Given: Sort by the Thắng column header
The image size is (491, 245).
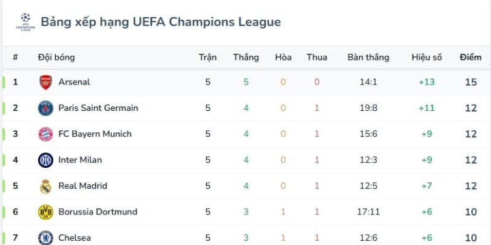Looking at the screenshot, I should click(x=246, y=58).
